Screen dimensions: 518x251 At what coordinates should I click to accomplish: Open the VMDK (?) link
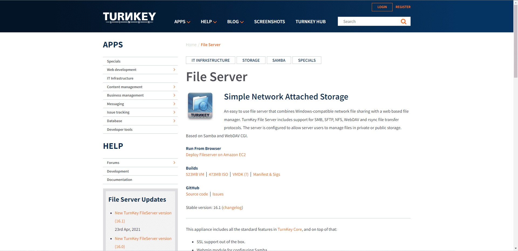(x=240, y=174)
